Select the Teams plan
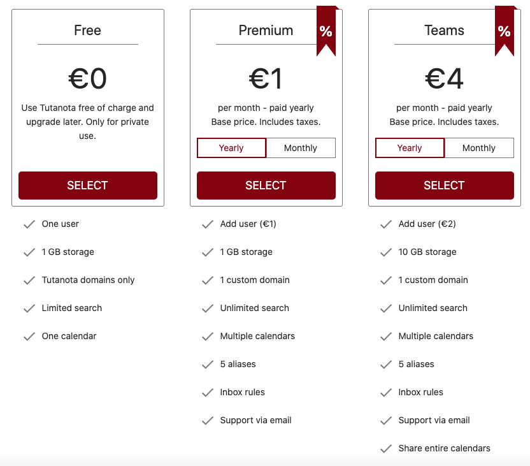 [x=445, y=186]
